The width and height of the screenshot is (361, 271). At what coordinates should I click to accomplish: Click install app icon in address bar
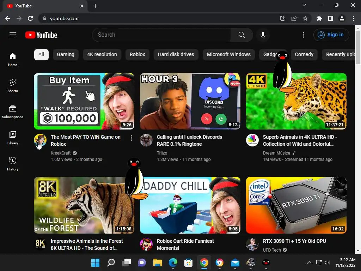click(x=282, y=18)
